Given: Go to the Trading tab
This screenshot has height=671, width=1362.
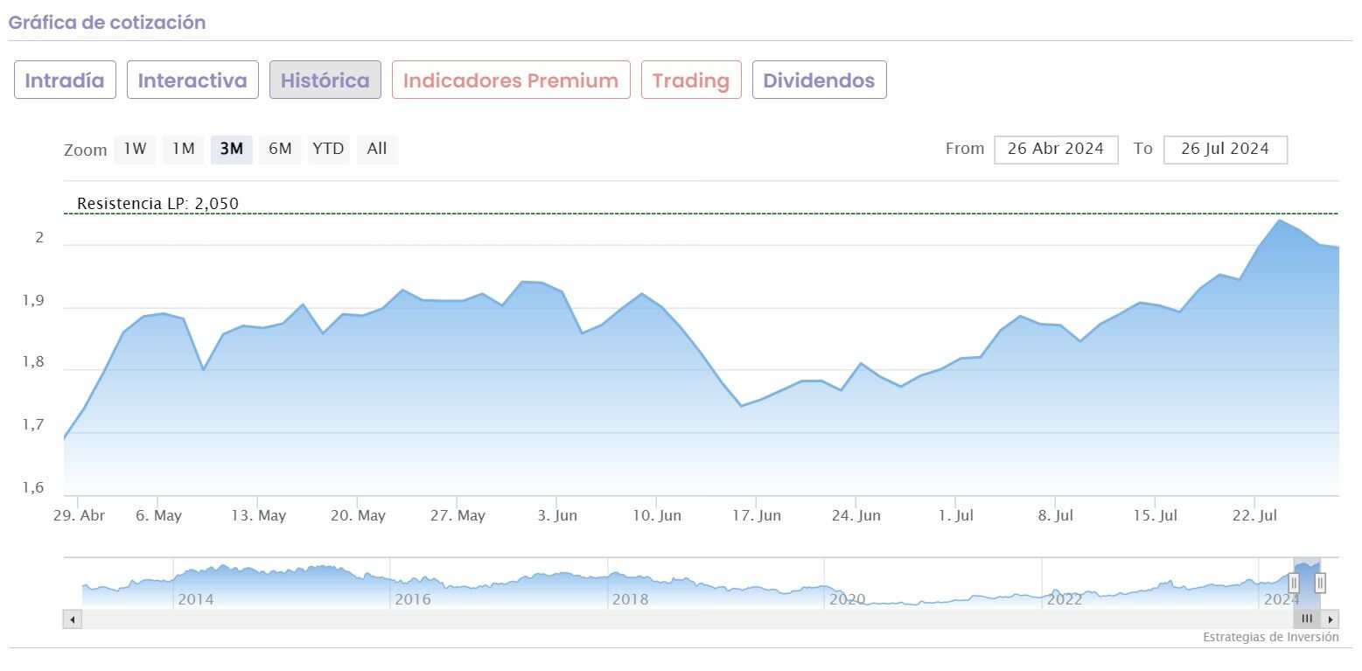Looking at the screenshot, I should [x=691, y=80].
